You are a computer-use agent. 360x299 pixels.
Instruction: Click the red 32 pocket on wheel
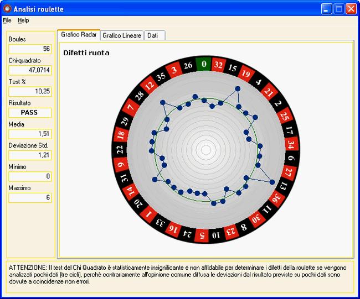point(218,65)
